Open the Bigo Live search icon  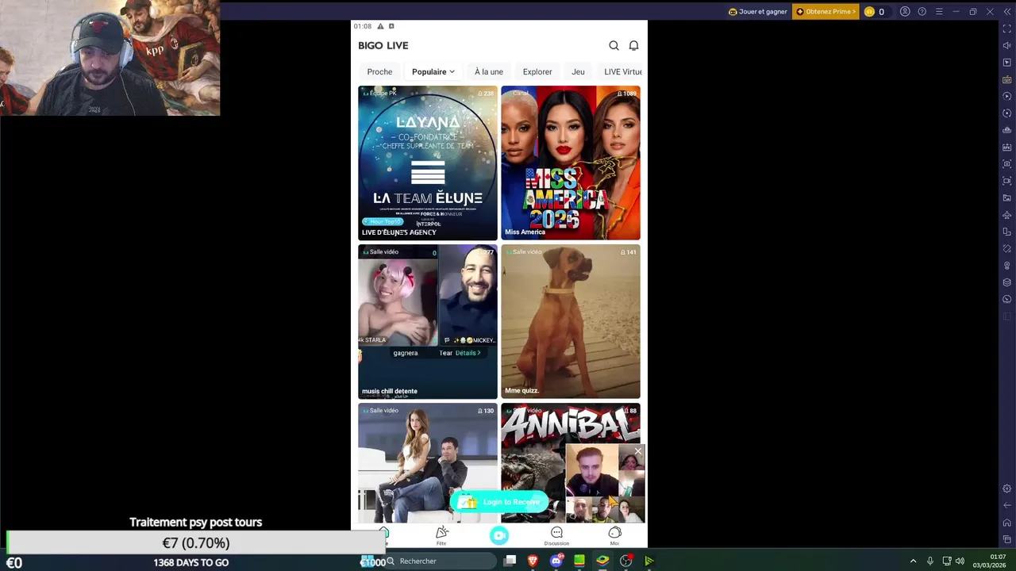point(614,46)
